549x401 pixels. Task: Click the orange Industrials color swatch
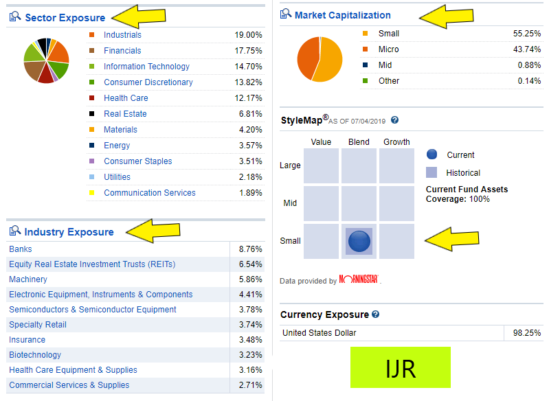(x=91, y=35)
